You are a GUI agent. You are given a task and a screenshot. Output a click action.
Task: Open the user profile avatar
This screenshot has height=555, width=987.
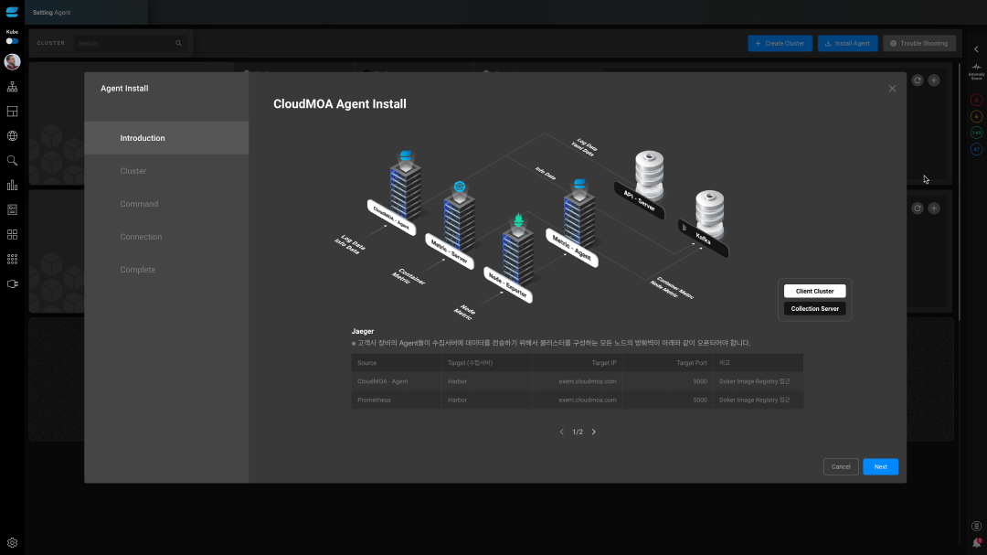click(12, 61)
